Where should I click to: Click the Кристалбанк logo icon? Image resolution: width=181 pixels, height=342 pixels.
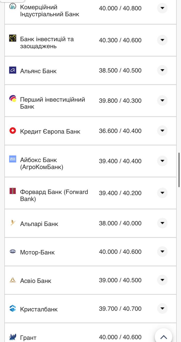coord(13,308)
